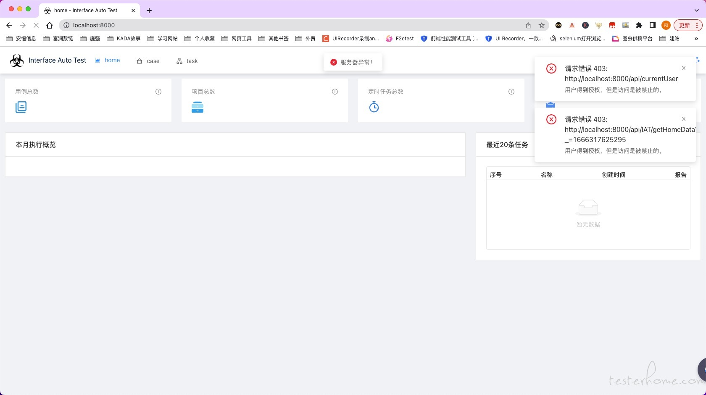Open the selenium打开浏览 bookmark
The image size is (706, 395).
pos(577,39)
